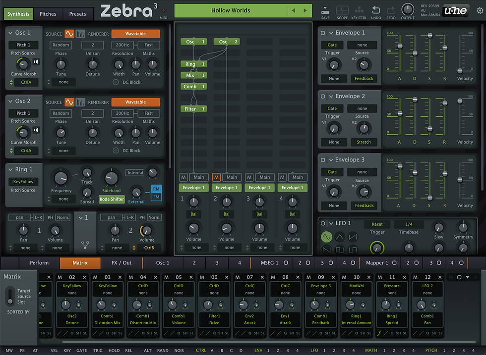
Task: Open the Key Ctrl panel icon
Action: [359, 10]
